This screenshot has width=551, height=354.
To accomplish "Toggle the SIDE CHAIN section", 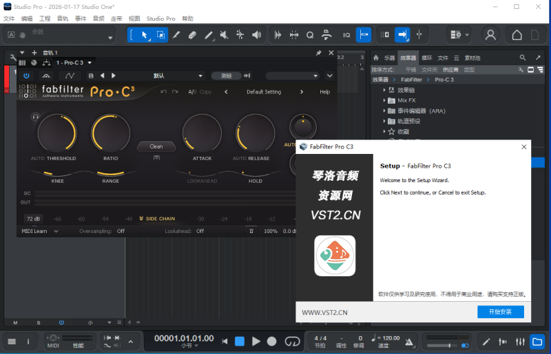I will point(157,219).
